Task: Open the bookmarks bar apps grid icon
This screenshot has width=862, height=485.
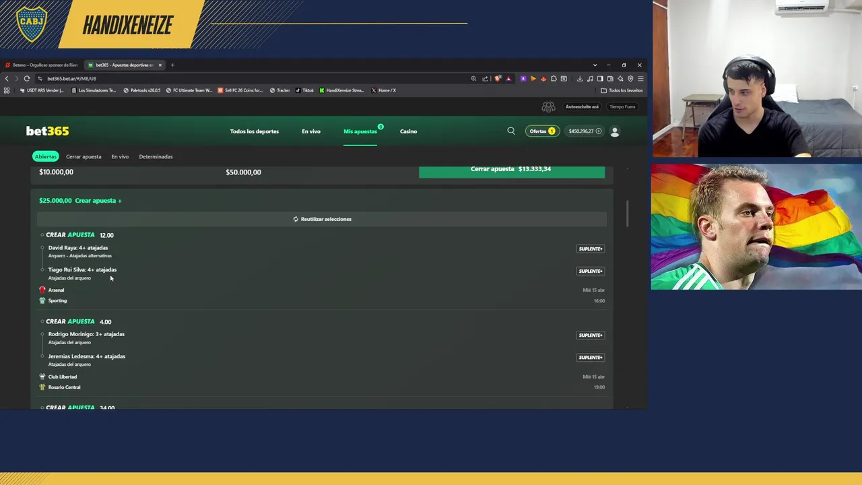Action: 7,90
